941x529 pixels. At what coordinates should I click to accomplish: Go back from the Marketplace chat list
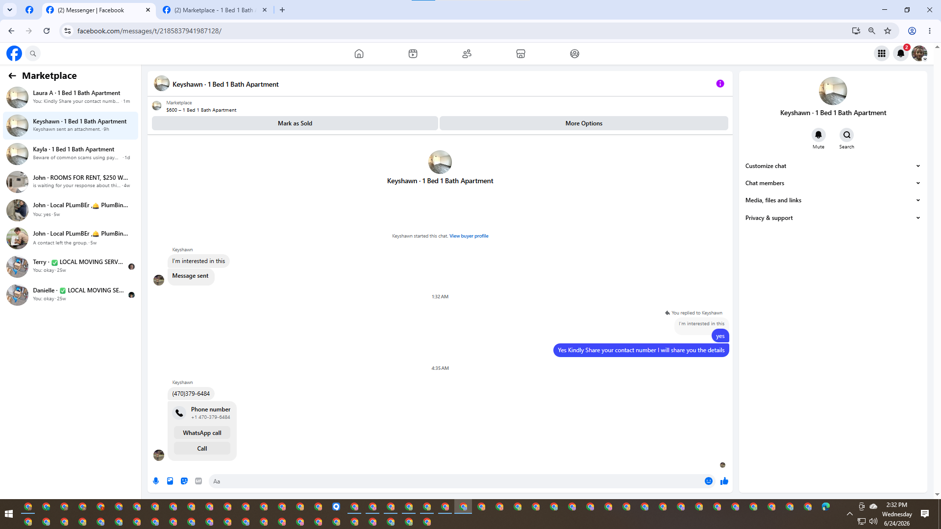tap(12, 75)
